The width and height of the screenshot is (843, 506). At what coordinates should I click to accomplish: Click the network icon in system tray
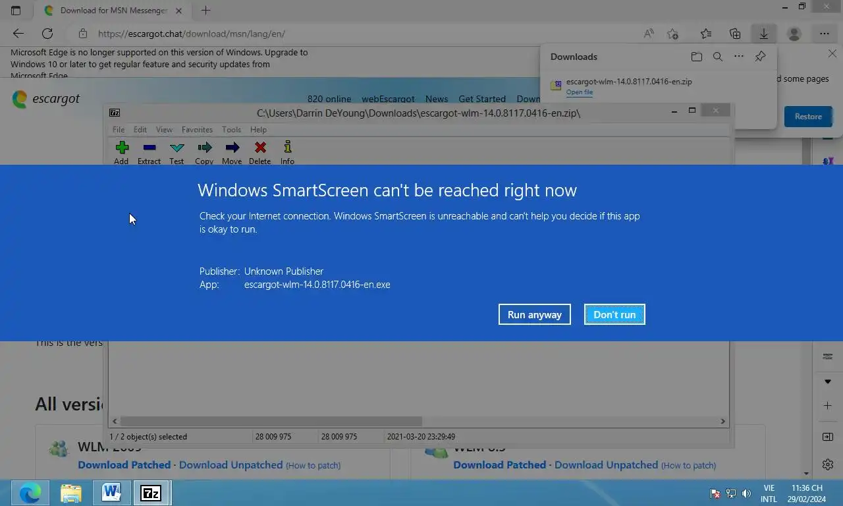[x=731, y=493]
